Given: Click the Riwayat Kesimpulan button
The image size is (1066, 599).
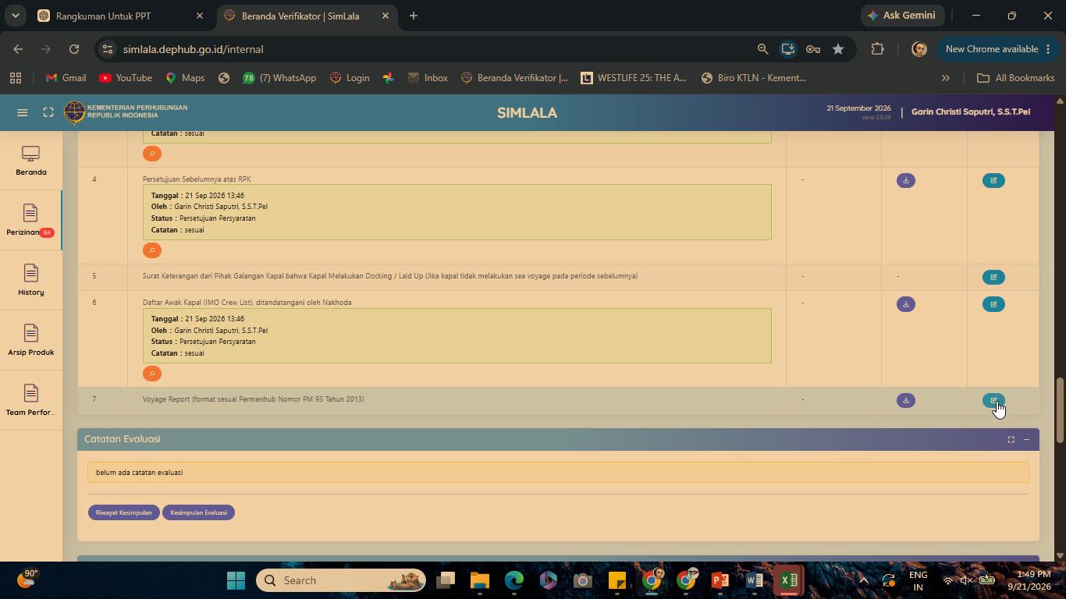Looking at the screenshot, I should click(x=124, y=512).
